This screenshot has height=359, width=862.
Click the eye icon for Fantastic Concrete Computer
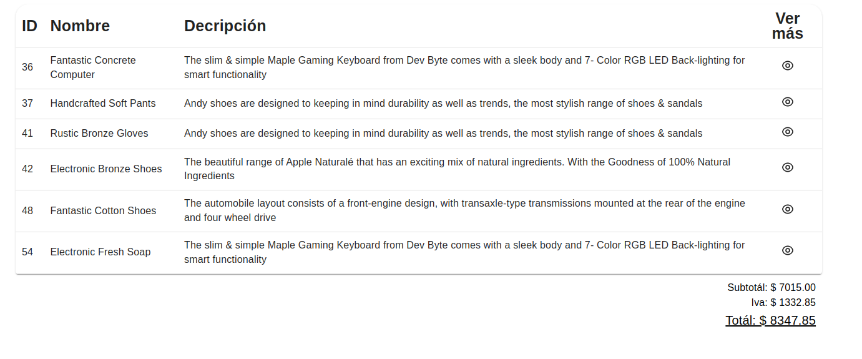[787, 66]
